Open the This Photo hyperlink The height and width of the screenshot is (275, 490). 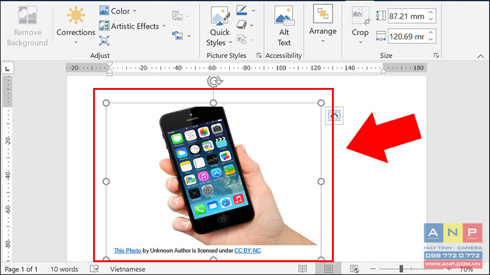[x=127, y=251]
